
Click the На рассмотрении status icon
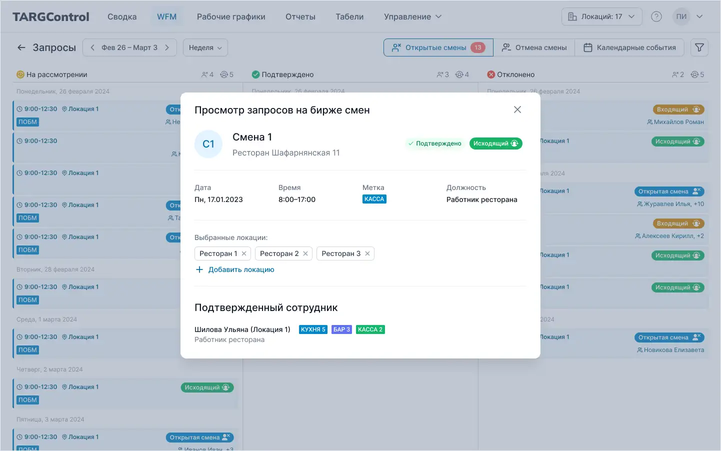point(20,74)
